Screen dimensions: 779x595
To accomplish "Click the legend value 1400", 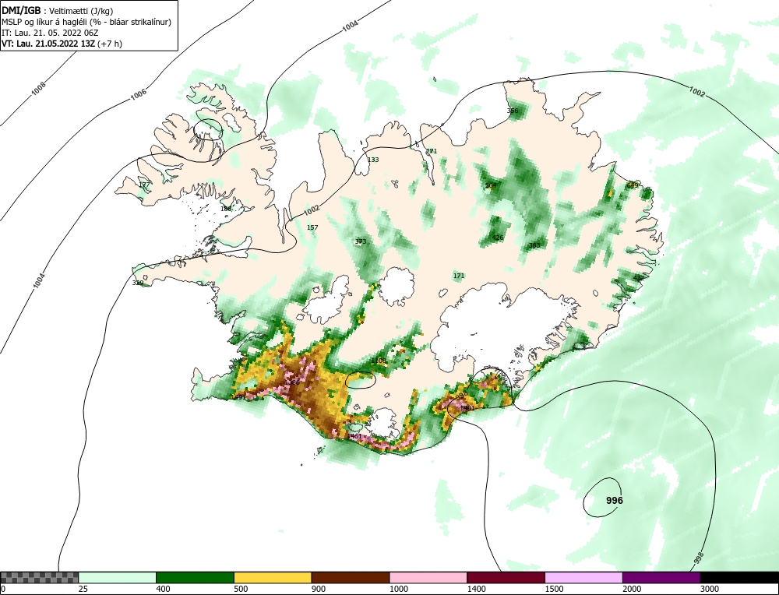I will point(475,589).
